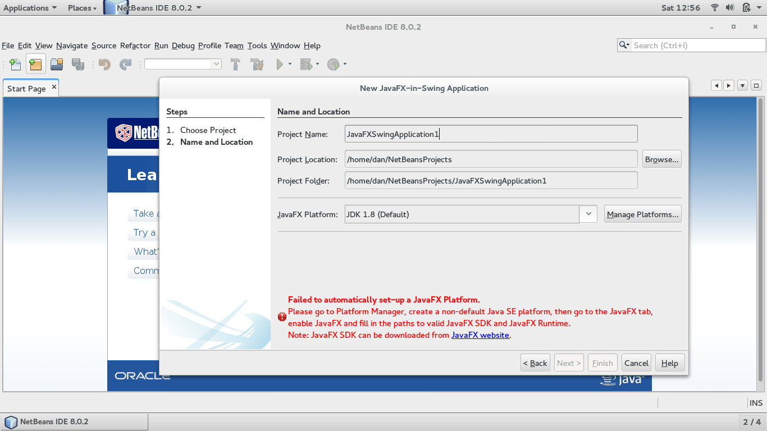Open the Refactor menu

pyautogui.click(x=135, y=45)
